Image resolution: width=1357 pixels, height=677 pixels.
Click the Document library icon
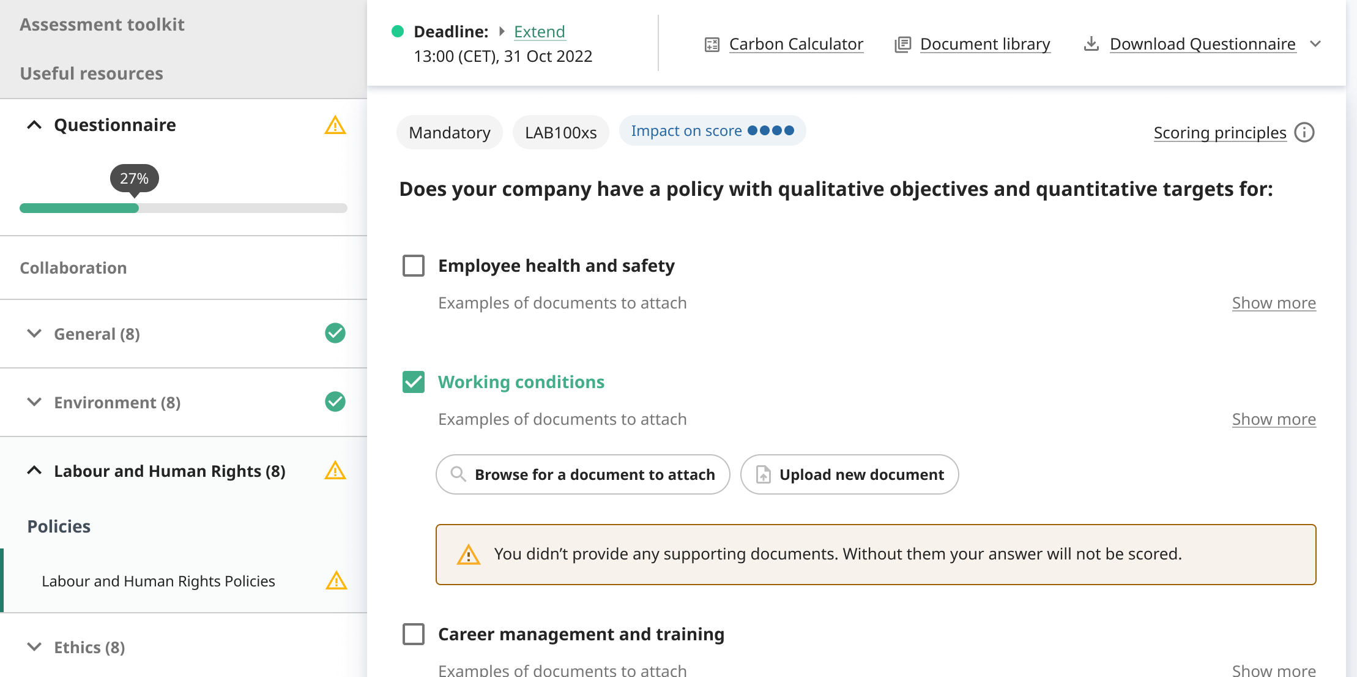902,44
